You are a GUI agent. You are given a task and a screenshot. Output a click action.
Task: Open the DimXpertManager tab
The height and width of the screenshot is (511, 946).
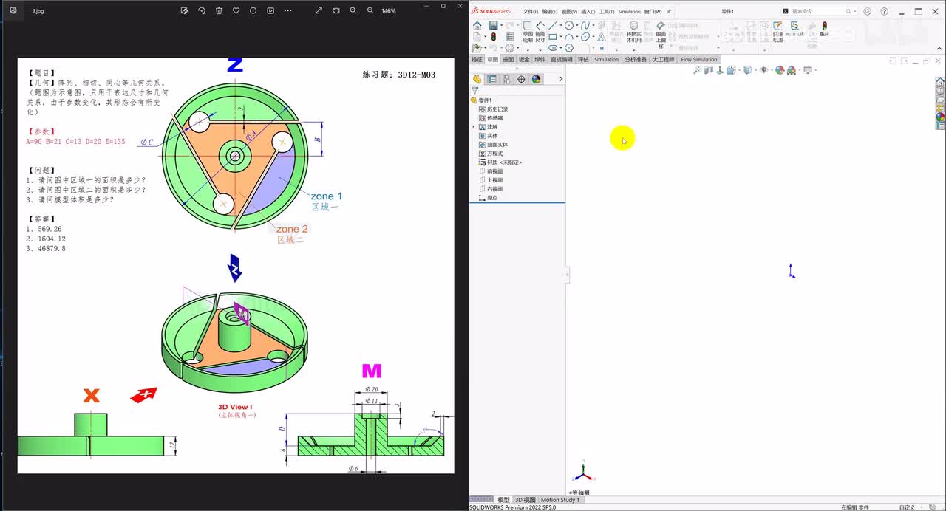[x=521, y=79]
